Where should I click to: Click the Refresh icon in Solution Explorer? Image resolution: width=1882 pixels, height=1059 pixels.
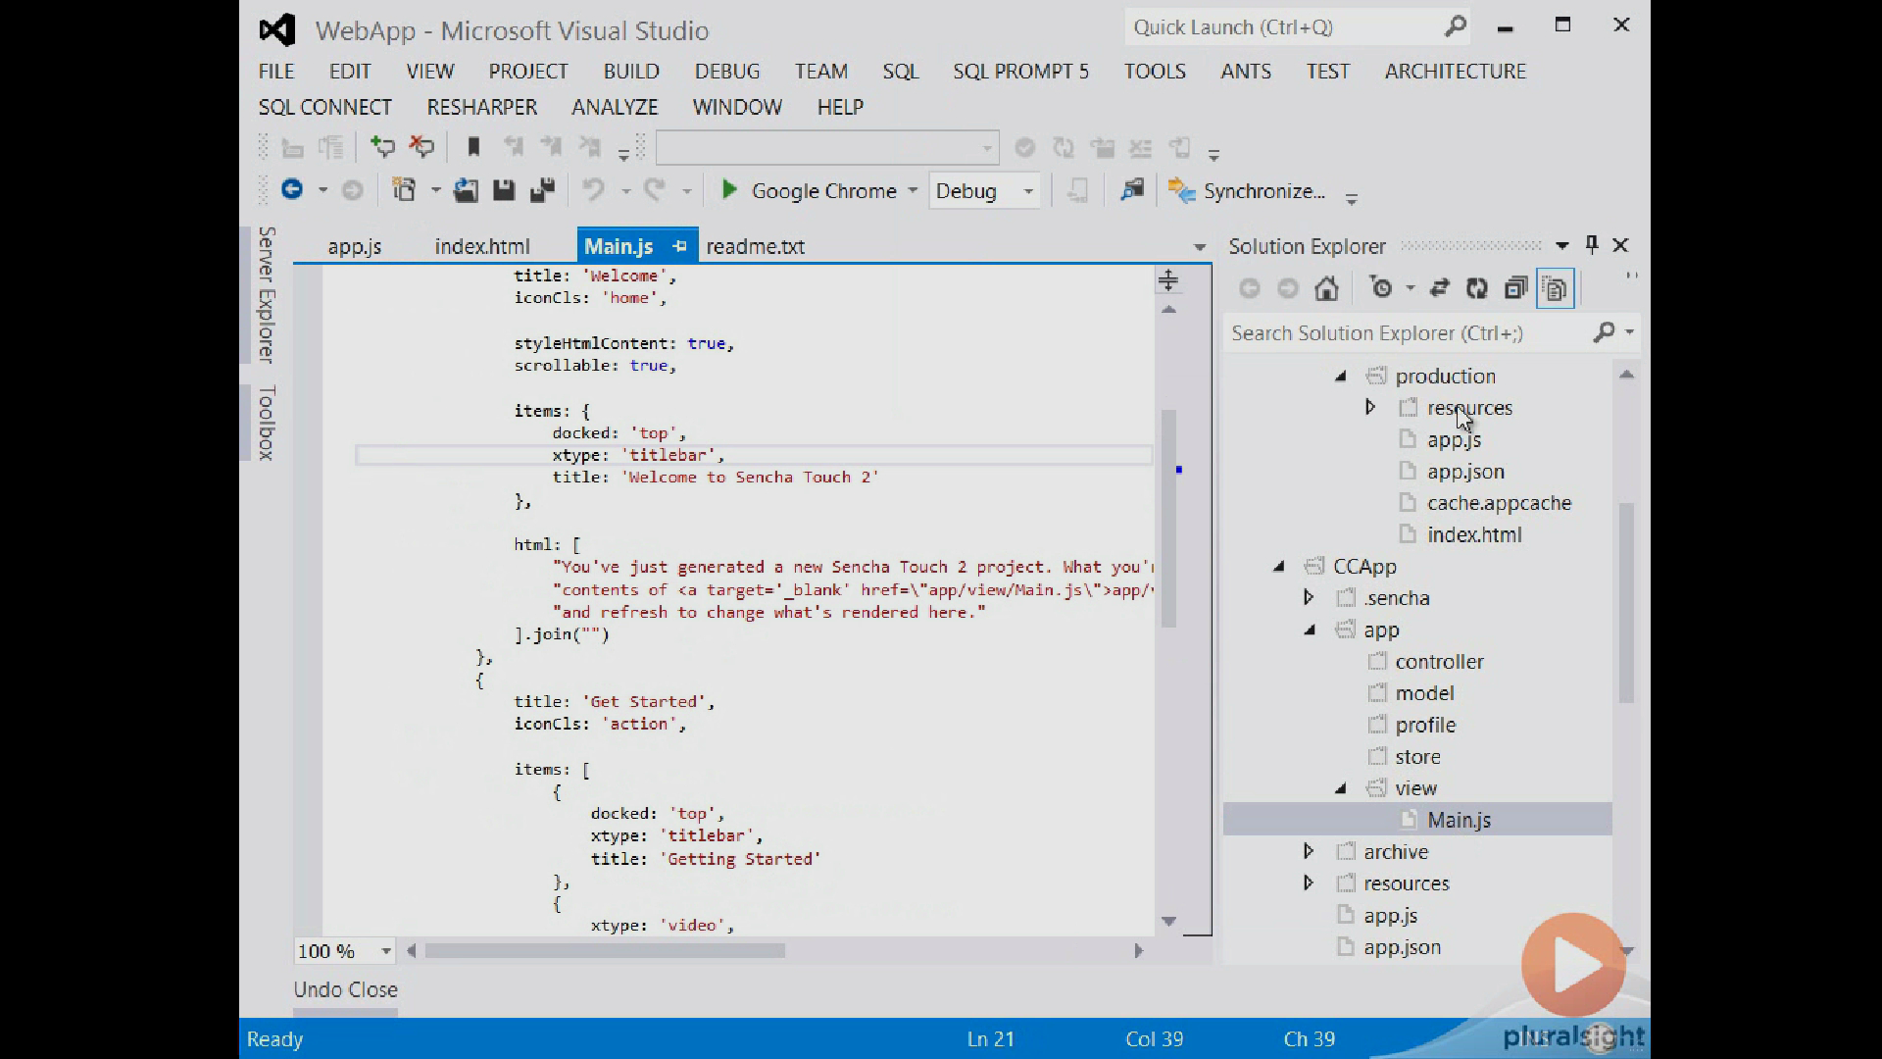(x=1476, y=288)
